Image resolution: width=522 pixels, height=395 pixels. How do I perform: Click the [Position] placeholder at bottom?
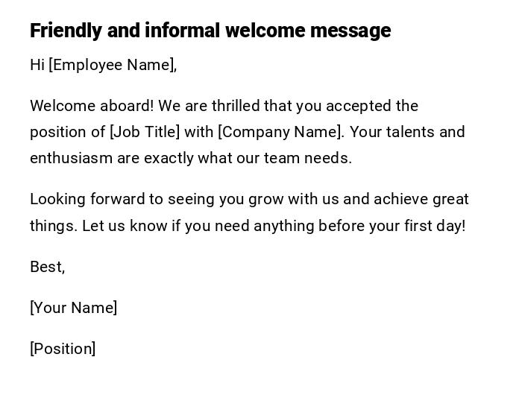click(x=63, y=349)
